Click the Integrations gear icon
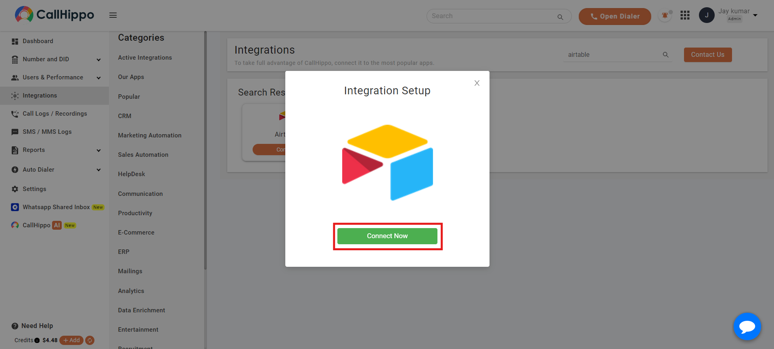 pyautogui.click(x=15, y=96)
